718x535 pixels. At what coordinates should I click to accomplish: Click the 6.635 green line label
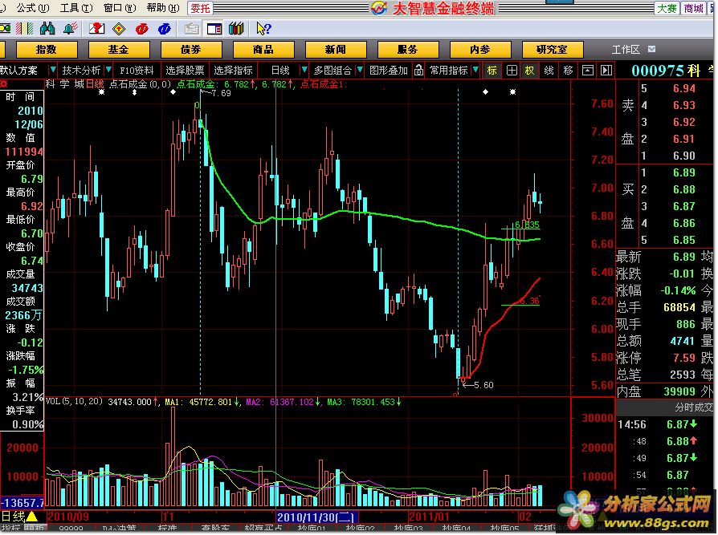528,225
